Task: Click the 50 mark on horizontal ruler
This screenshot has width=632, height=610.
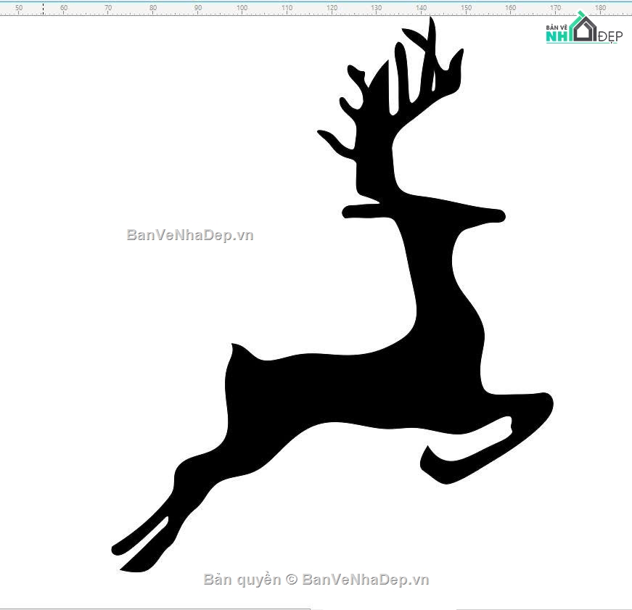Action: click(x=19, y=8)
